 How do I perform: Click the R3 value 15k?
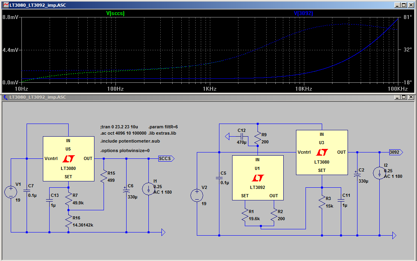329,206
